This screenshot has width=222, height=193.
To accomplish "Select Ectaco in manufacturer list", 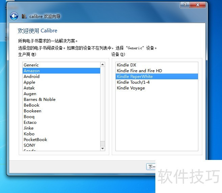I will coord(61,122).
